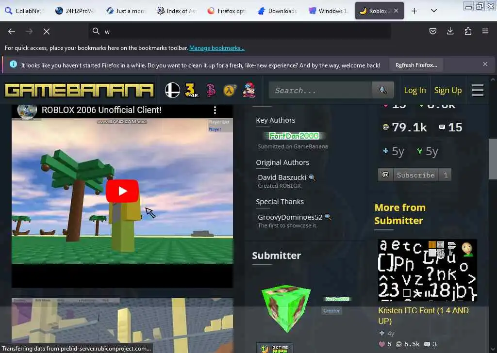
Task: Open the Super Smash Bros game icon
Action: (172, 90)
